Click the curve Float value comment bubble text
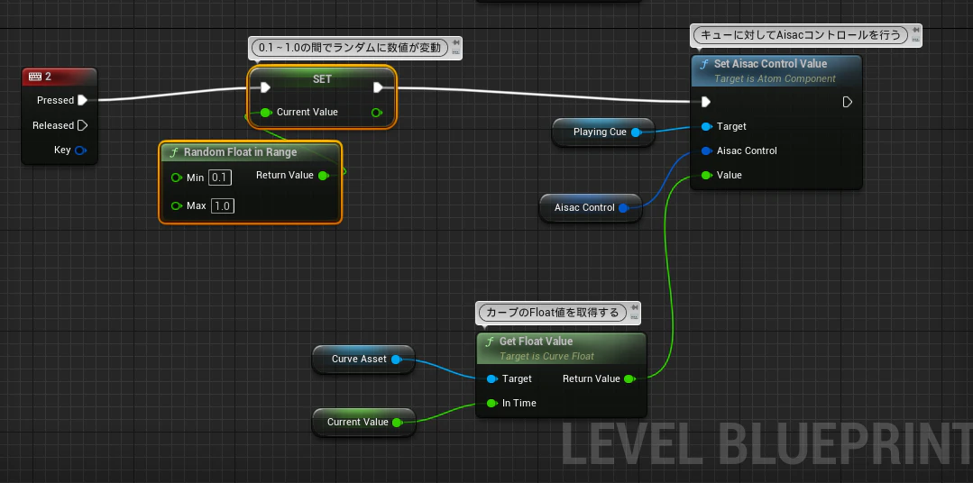 pyautogui.click(x=552, y=313)
